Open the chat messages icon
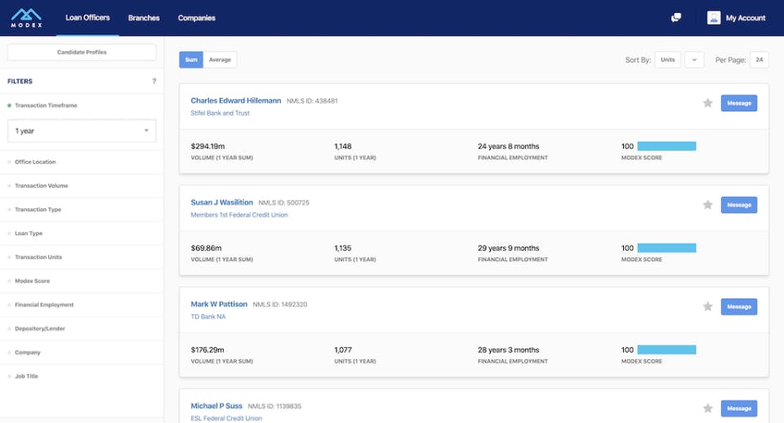This screenshot has height=423, width=784. (676, 17)
